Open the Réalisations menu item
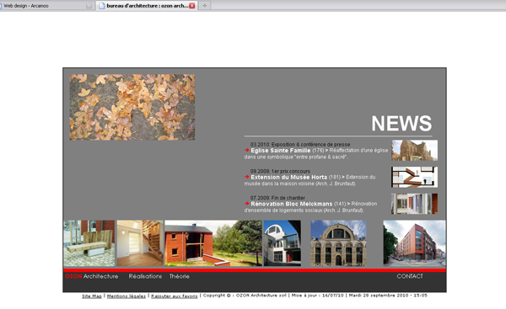The height and width of the screenshot is (309, 506). 145,276
